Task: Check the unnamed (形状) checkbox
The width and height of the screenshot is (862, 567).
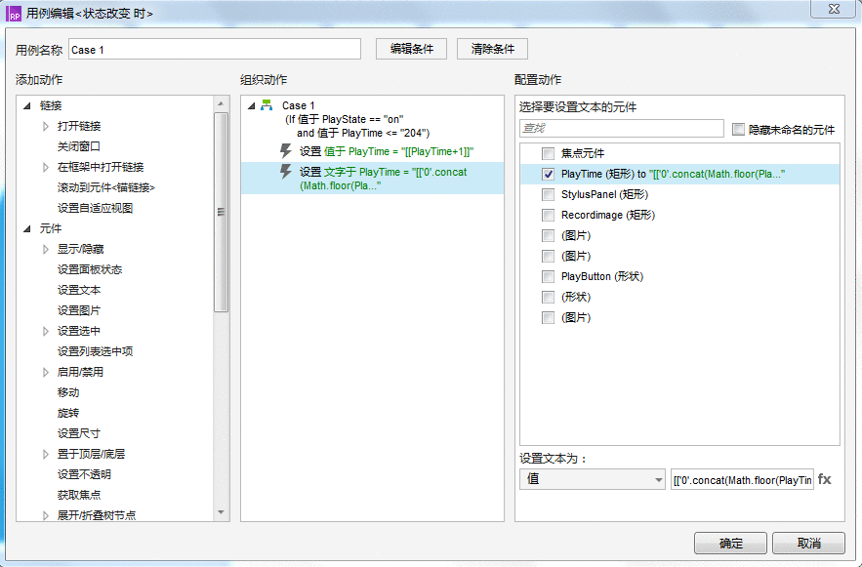Action: 548,298
